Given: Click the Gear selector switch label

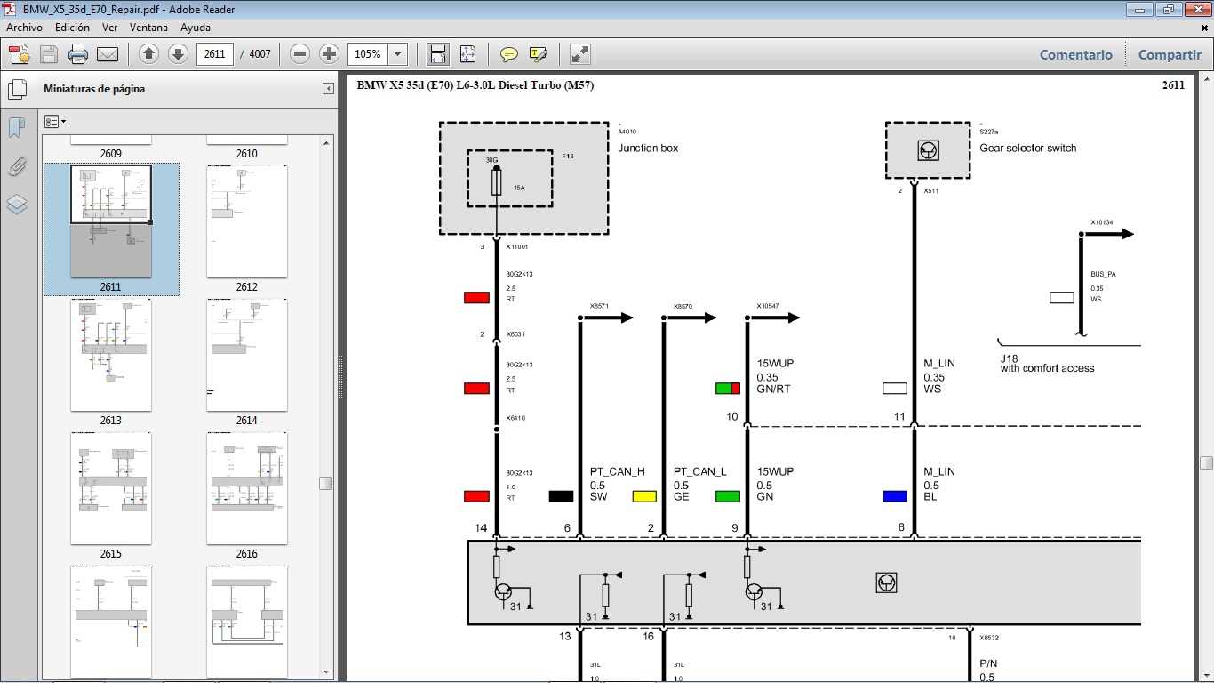Looking at the screenshot, I should tap(1027, 148).
